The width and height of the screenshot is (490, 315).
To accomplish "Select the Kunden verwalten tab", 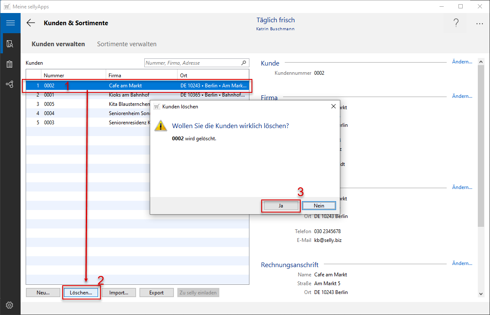I will (x=58, y=44).
